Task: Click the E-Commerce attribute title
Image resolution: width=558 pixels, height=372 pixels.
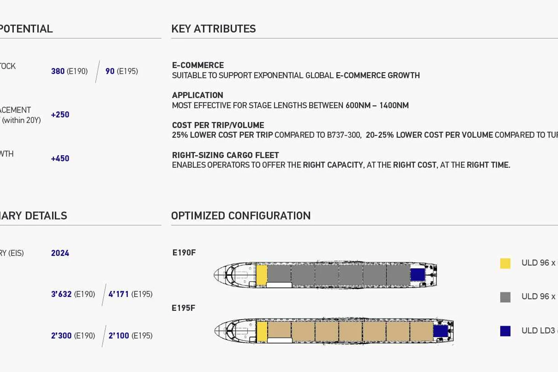Action: [x=198, y=65]
